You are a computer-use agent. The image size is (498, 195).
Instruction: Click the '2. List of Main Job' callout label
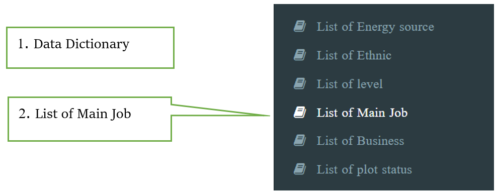[75, 114]
